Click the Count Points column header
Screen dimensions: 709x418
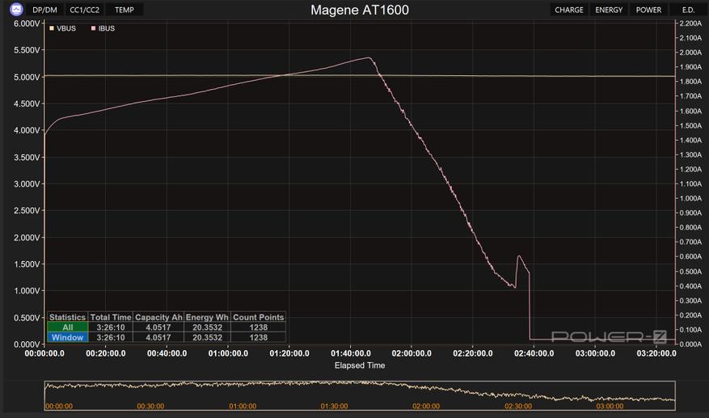(258, 317)
